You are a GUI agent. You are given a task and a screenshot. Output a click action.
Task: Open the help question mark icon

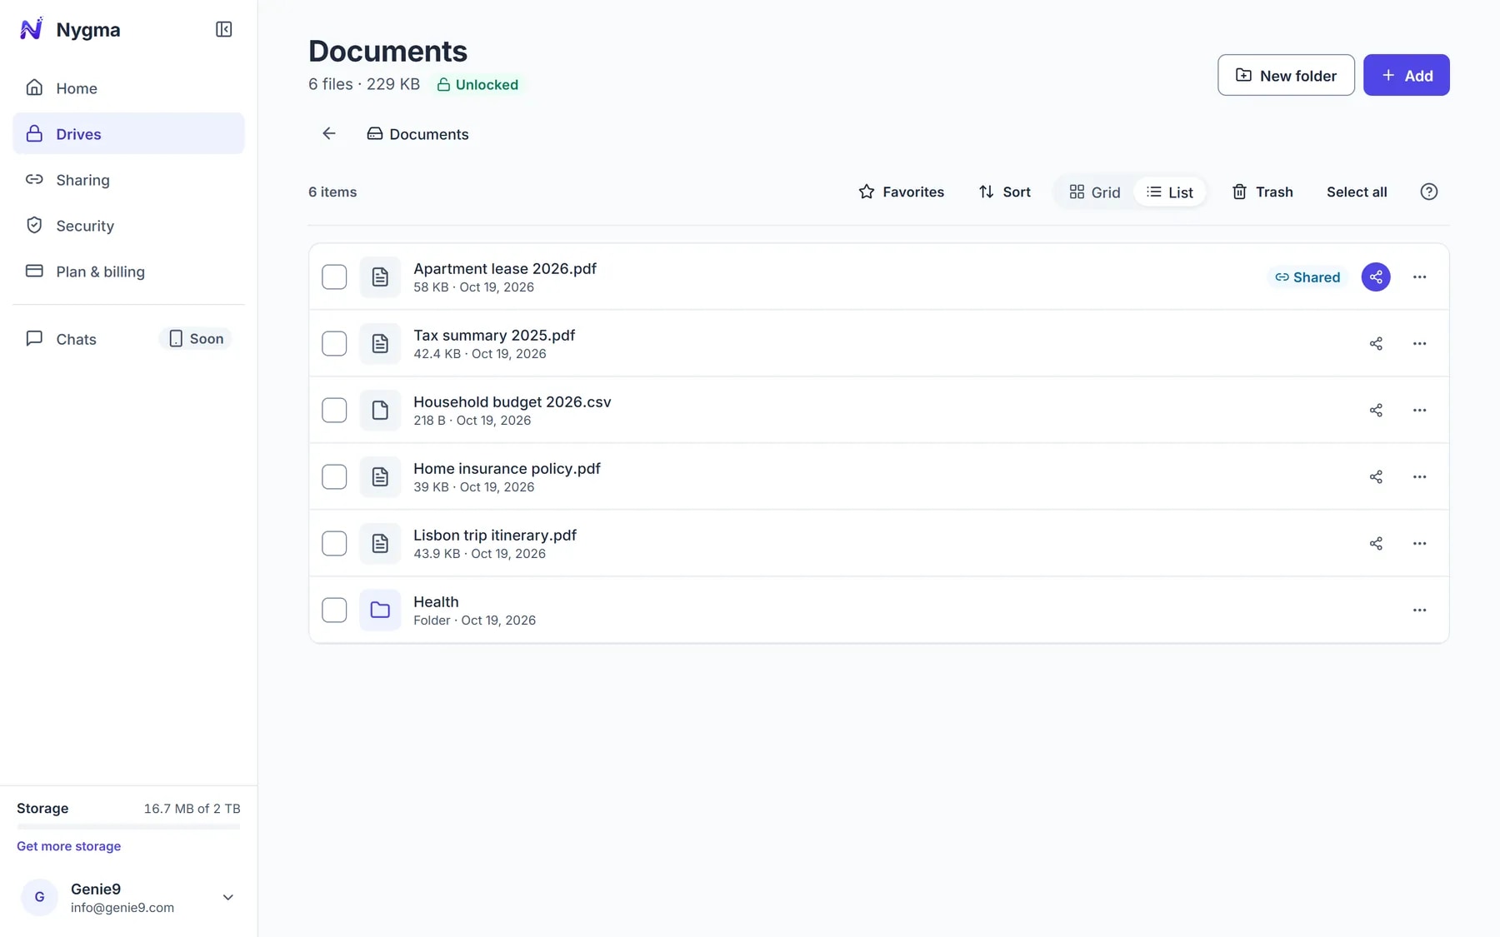(x=1428, y=192)
